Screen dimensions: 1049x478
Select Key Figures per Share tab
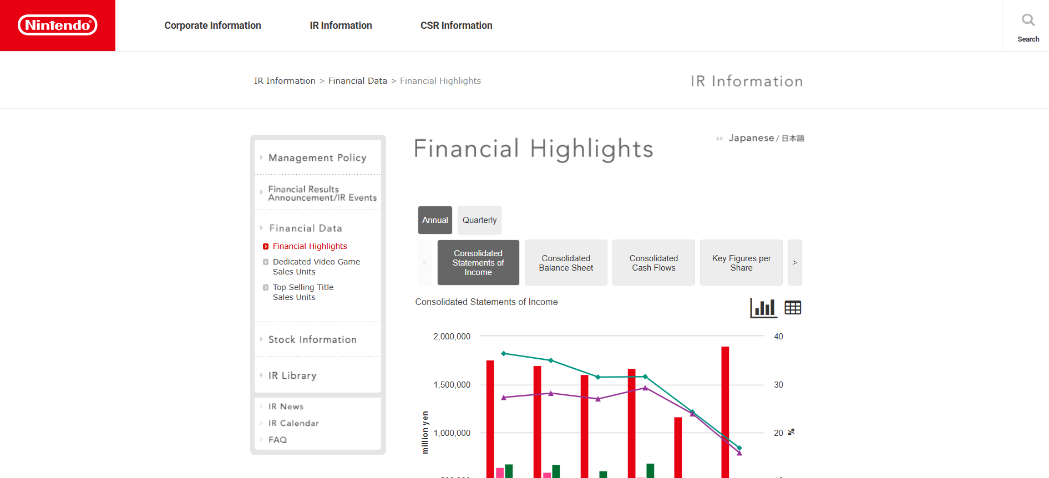click(x=741, y=263)
